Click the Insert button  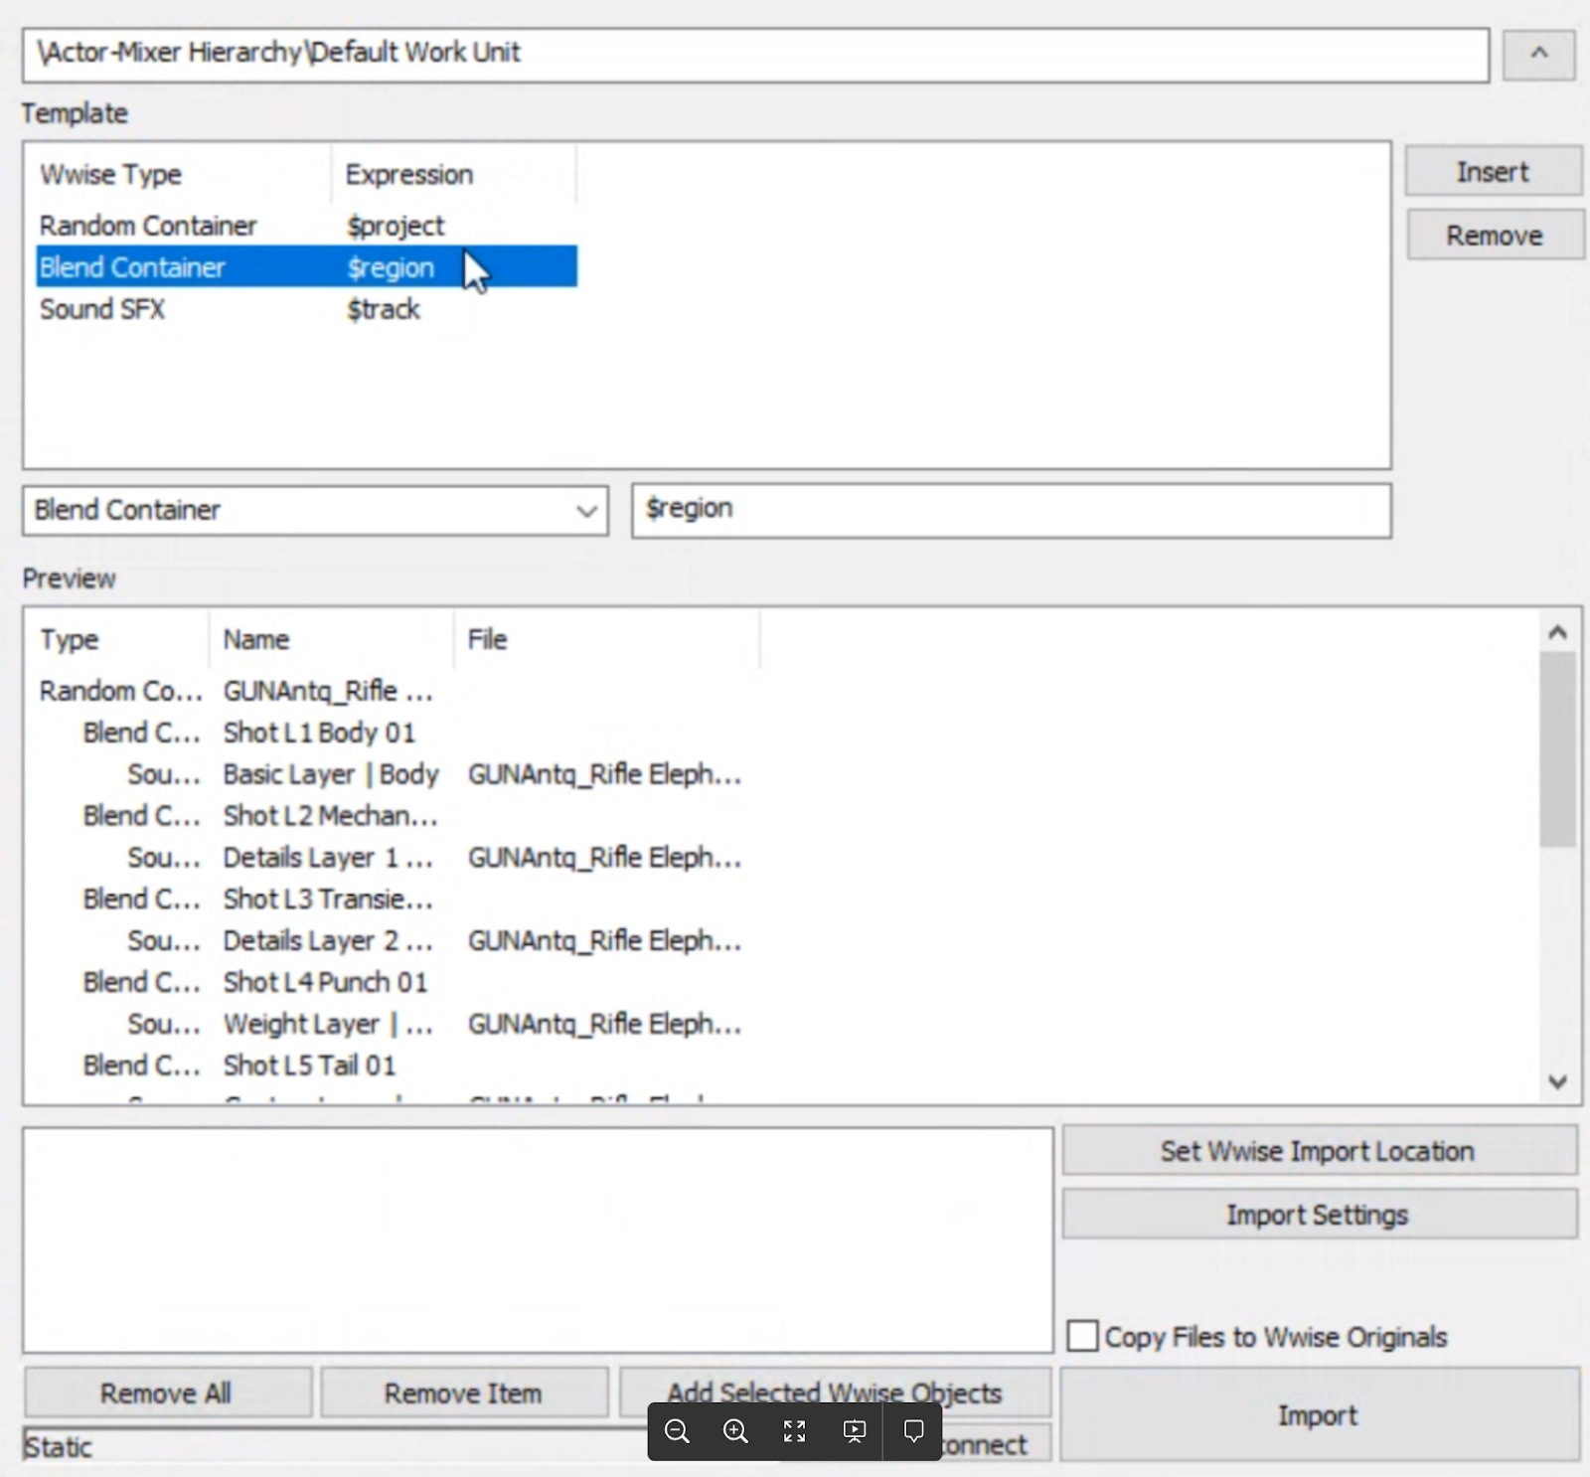coord(1493,171)
